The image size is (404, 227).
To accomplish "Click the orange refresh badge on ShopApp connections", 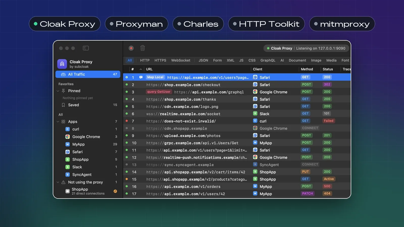I will 115,191.
